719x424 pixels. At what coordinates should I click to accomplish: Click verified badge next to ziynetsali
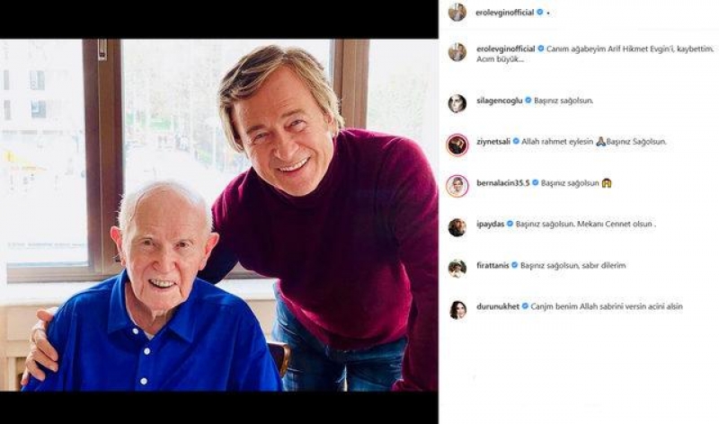pos(516,142)
